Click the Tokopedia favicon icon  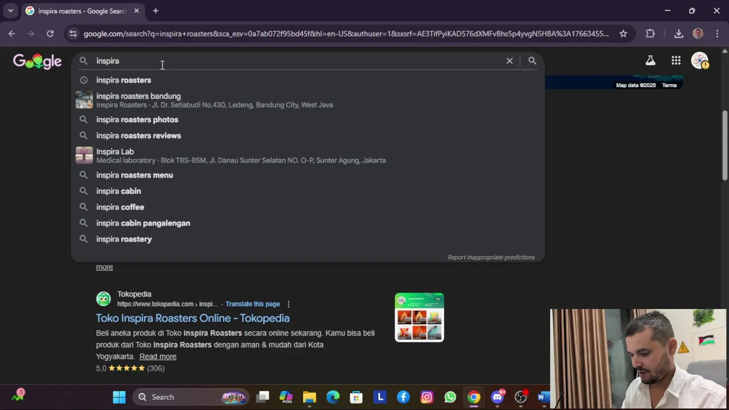(103, 299)
